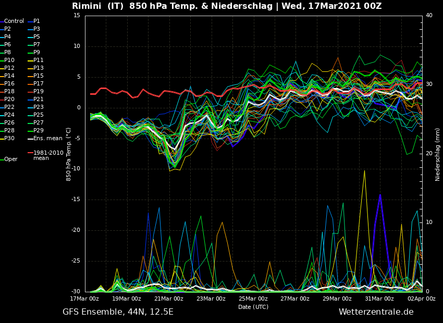Click the 25Mar 00z x-axis label
The image size is (443, 323).
click(254, 299)
